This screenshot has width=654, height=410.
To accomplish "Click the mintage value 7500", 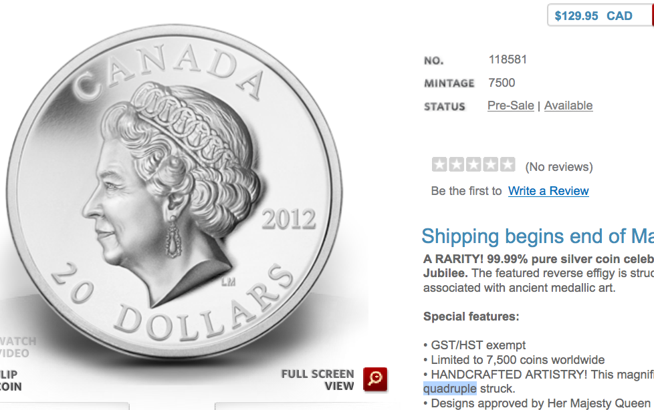I will [502, 83].
